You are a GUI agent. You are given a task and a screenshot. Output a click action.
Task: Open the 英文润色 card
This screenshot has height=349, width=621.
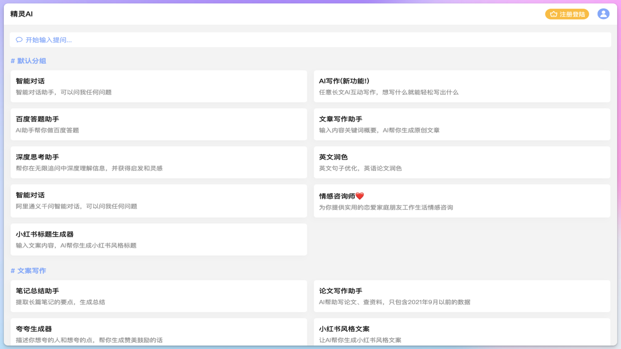(462, 162)
